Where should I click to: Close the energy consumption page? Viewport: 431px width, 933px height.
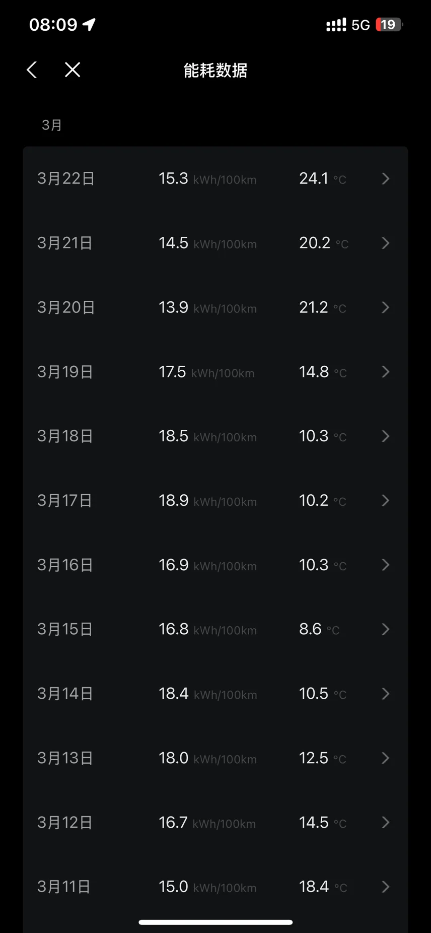[73, 70]
